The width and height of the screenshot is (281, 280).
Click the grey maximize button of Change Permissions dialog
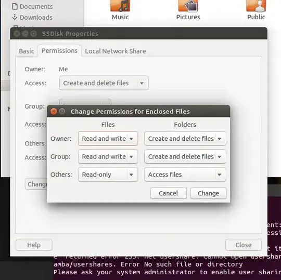(62, 111)
